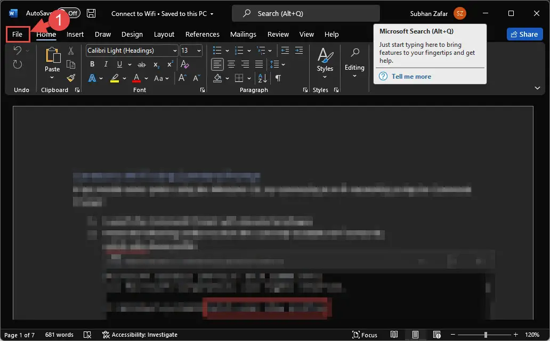Switch to the References tab

tap(202, 34)
